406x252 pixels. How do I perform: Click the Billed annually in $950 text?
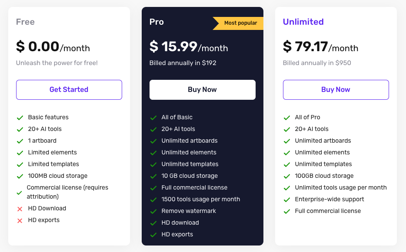[317, 63]
